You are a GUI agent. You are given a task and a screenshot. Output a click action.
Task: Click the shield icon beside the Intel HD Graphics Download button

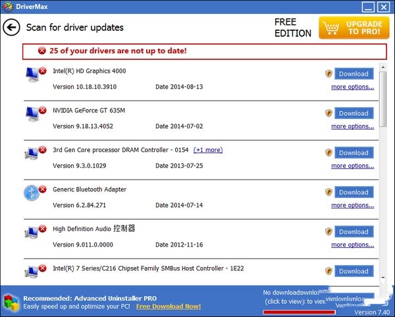click(329, 74)
